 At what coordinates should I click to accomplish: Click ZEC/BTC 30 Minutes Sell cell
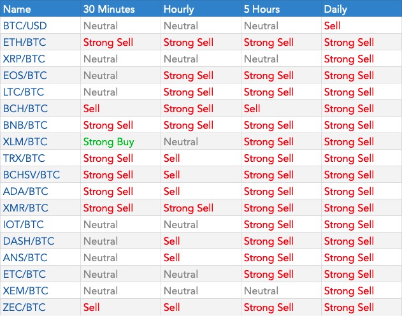coord(92,307)
